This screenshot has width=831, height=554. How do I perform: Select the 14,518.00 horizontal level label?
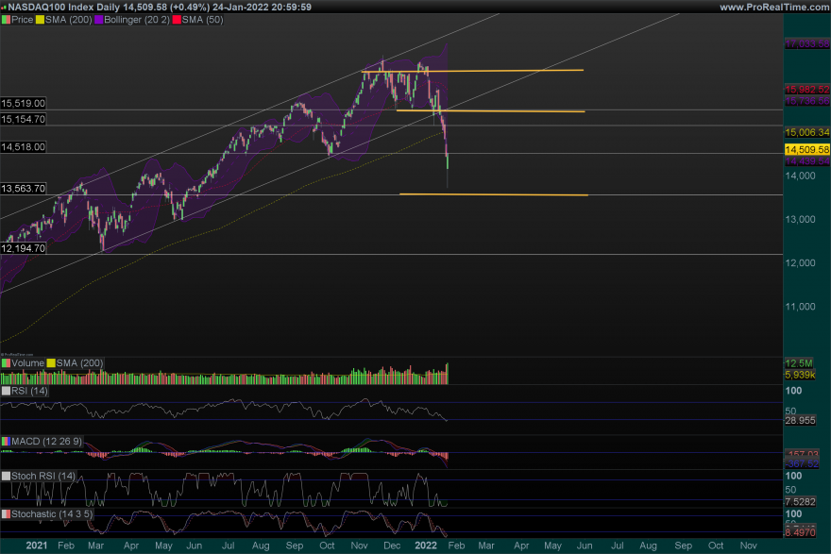[23, 146]
